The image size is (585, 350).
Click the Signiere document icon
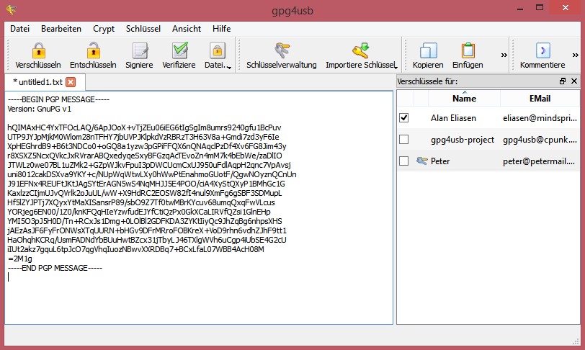point(139,51)
